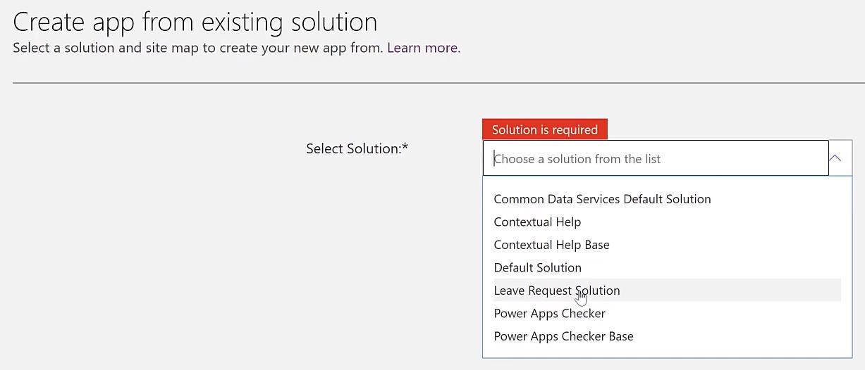Image resolution: width=865 pixels, height=370 pixels.
Task: Click the Choose a solution placeholder text
Action: point(577,159)
